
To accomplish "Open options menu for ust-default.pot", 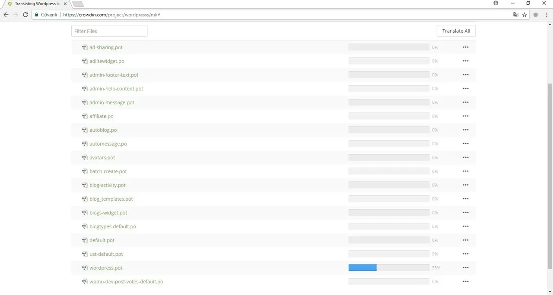I will pos(465,254).
